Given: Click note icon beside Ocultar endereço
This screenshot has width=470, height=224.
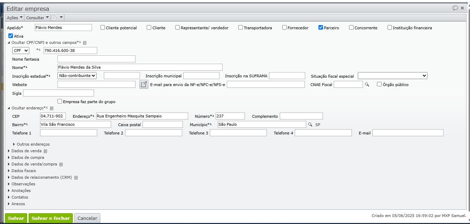Looking at the screenshot, I should pyautogui.click(x=52, y=108).
